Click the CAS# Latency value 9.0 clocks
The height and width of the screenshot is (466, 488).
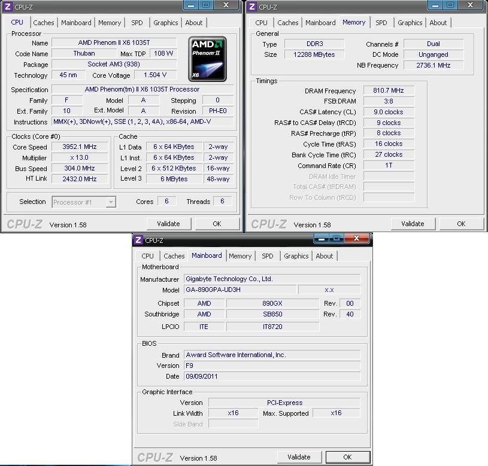pyautogui.click(x=389, y=112)
